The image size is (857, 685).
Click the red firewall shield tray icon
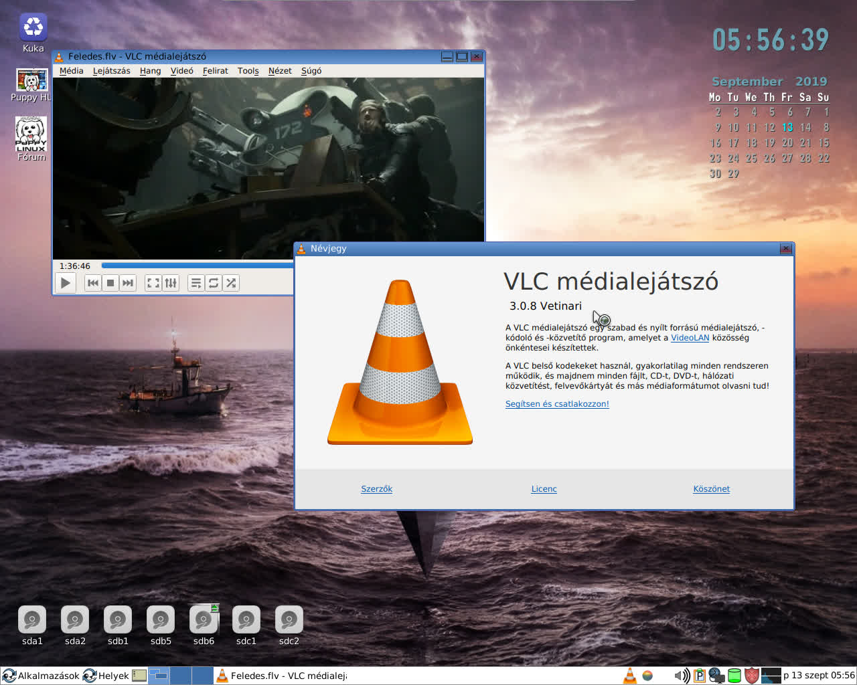752,676
